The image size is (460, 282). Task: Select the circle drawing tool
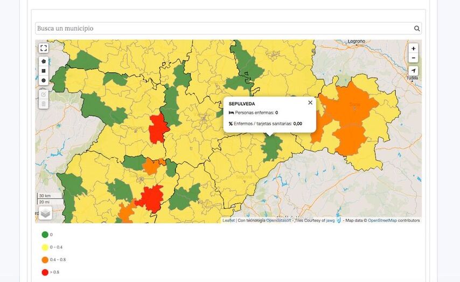point(44,80)
